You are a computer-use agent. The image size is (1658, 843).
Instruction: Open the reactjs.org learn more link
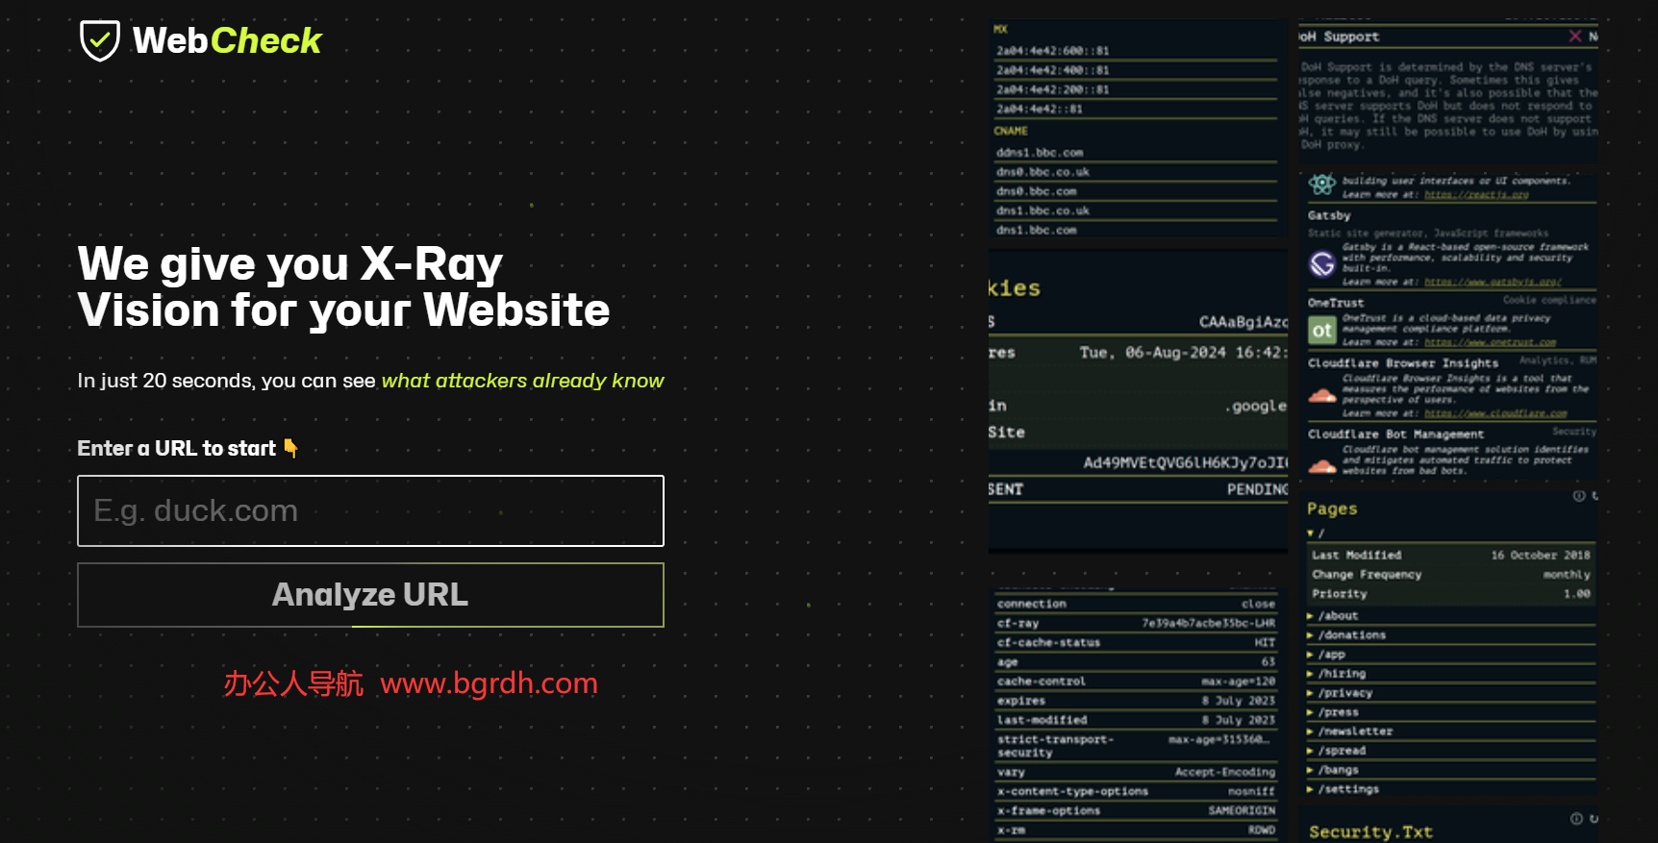[1476, 195]
